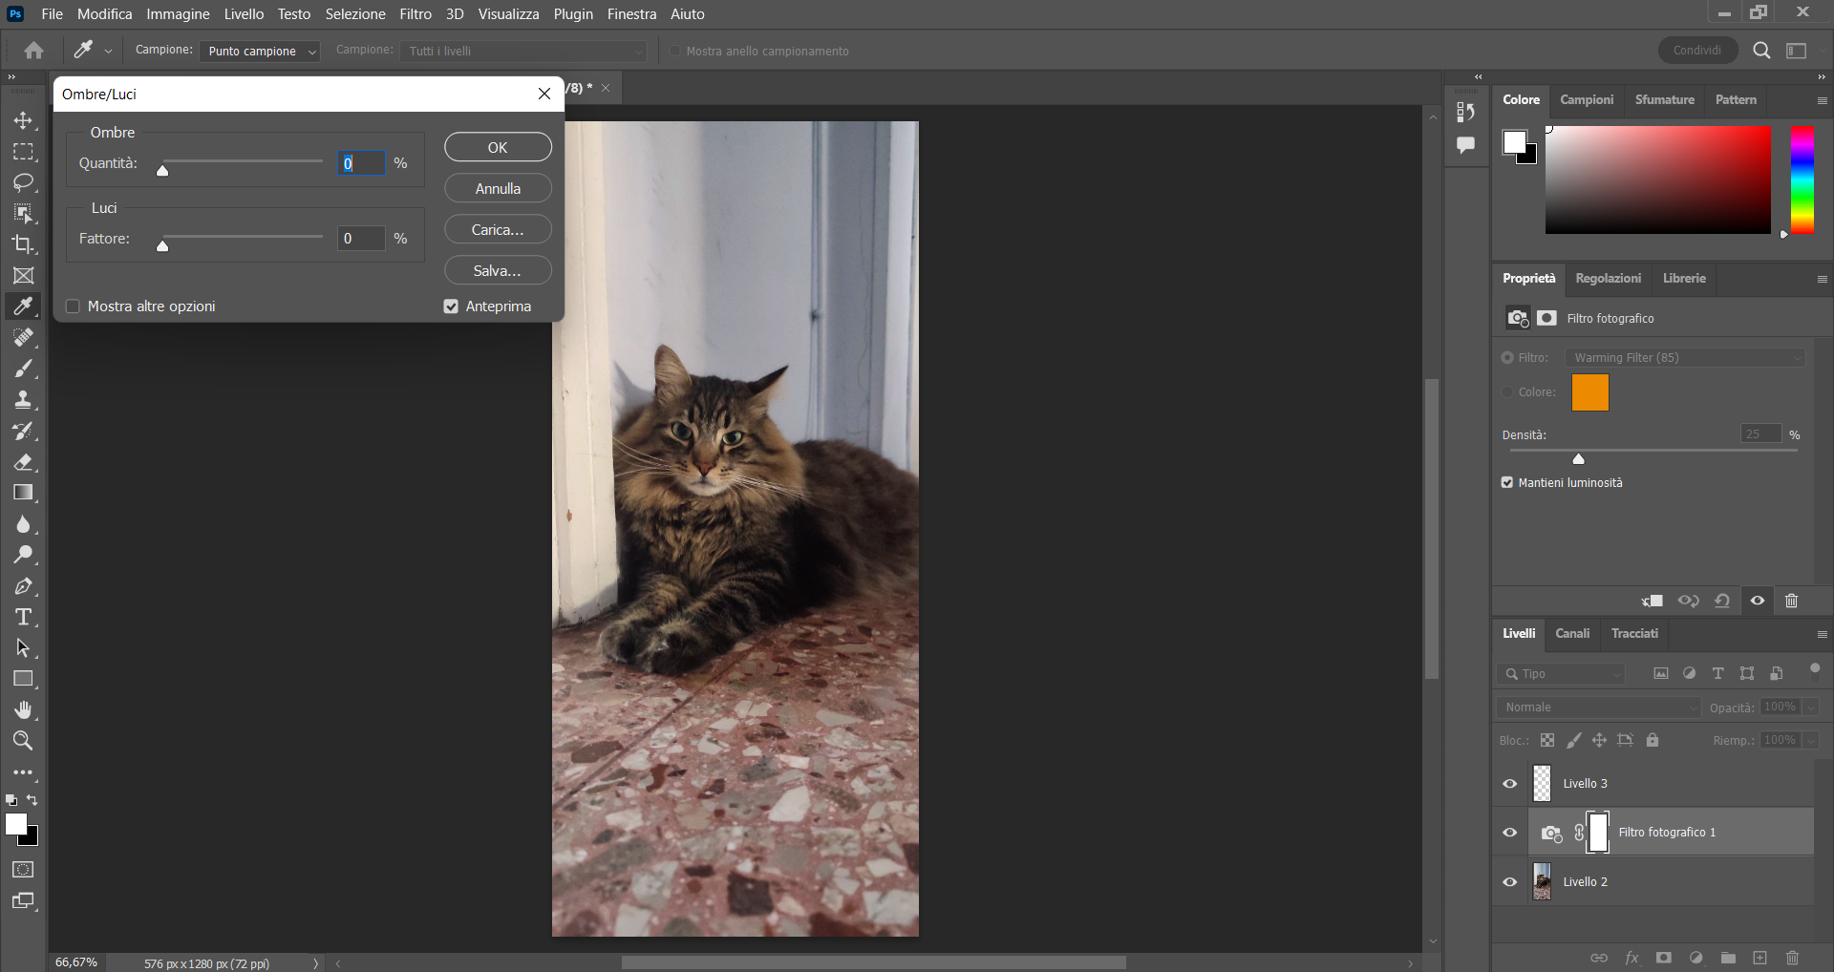1834x972 pixels.
Task: Open the Normale blend mode dropdown
Action: coord(1597,707)
